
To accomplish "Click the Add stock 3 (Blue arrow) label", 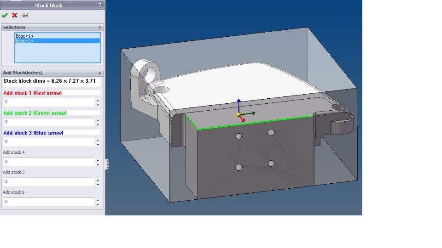I will point(33,133).
